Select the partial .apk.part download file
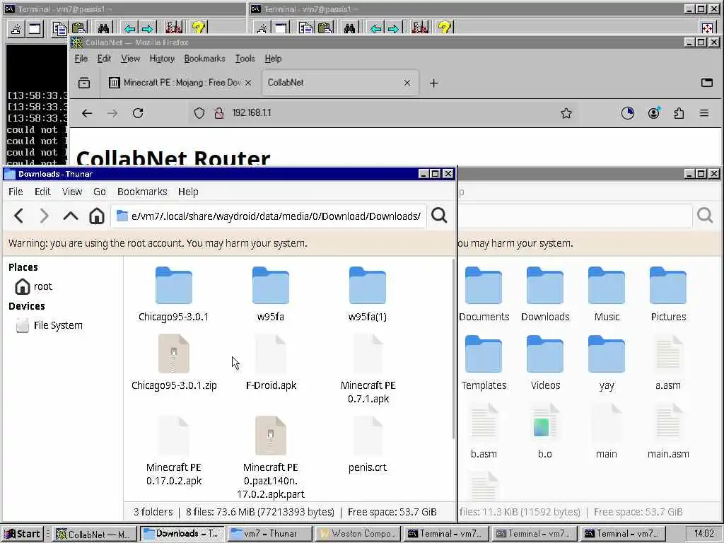The image size is (724, 543). coord(271,457)
